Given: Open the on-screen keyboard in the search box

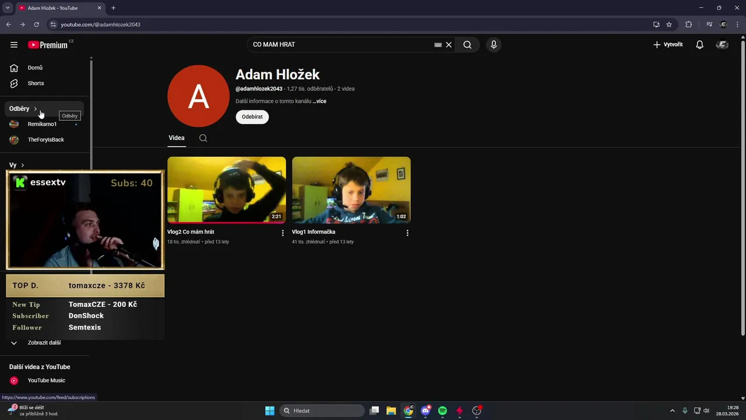Looking at the screenshot, I should click(x=438, y=45).
